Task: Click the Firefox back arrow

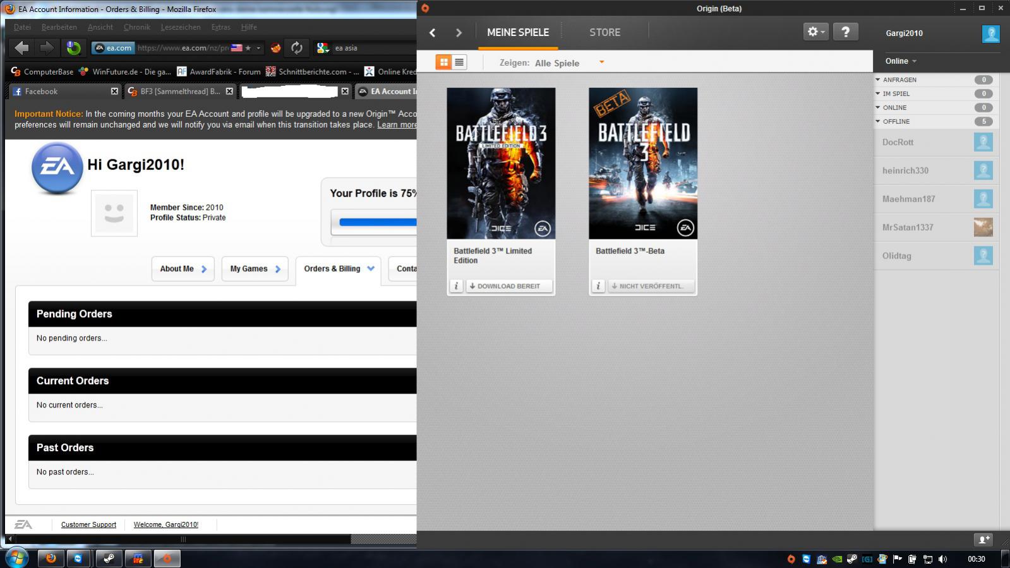Action: click(21, 47)
